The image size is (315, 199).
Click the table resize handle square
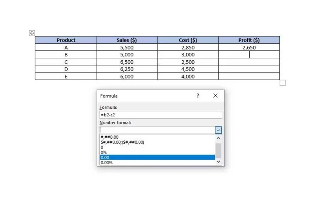[282, 83]
